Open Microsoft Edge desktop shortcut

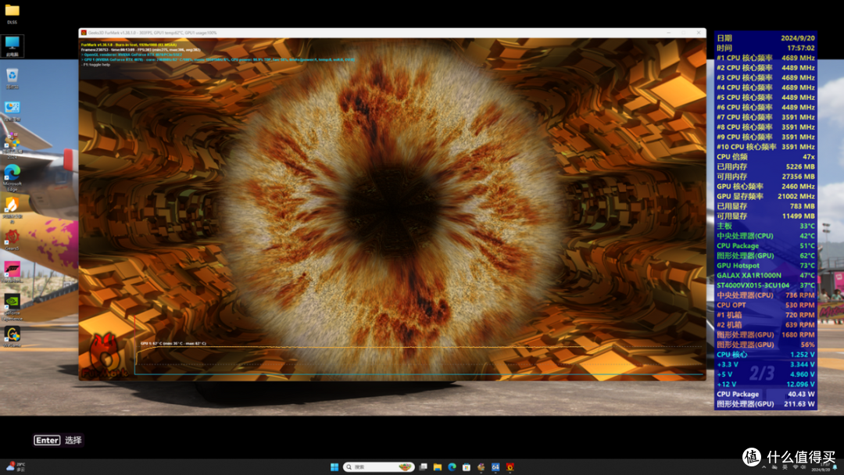12,177
